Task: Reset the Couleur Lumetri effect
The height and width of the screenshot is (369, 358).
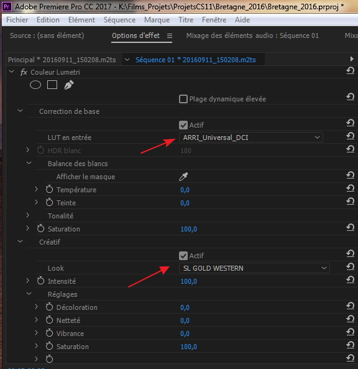Action: coord(351,71)
